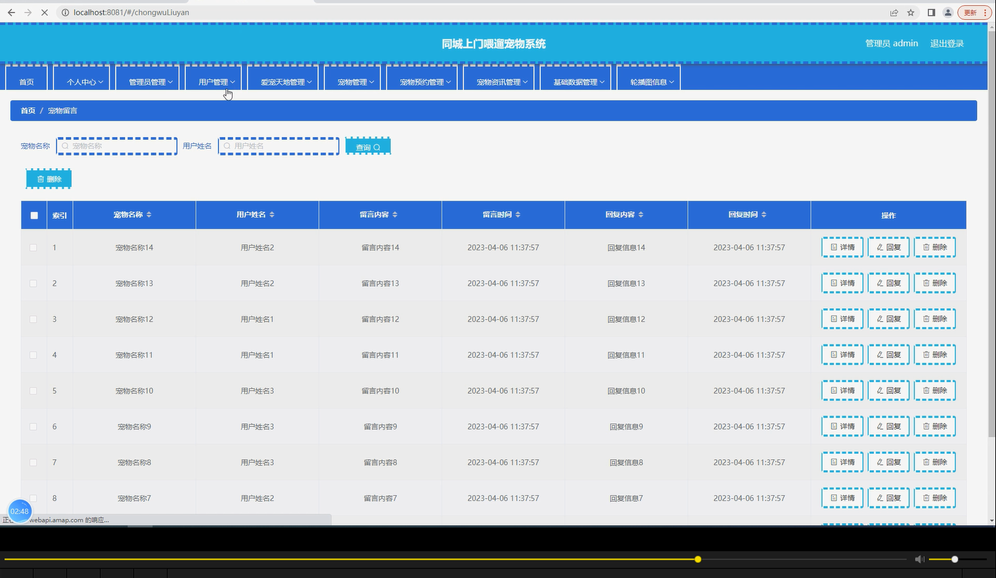Check the checkbox for row 宠物名称8

click(34, 462)
